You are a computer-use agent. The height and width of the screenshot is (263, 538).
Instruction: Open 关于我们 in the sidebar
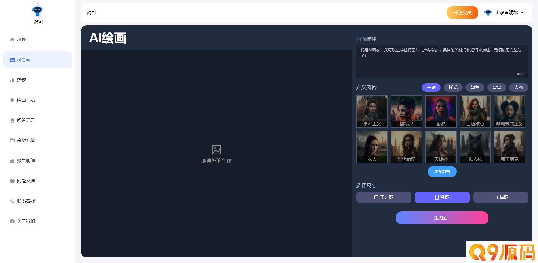click(x=38, y=221)
